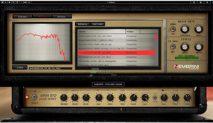
Task: Open the Default preset name selector
Action: [x=111, y=2]
